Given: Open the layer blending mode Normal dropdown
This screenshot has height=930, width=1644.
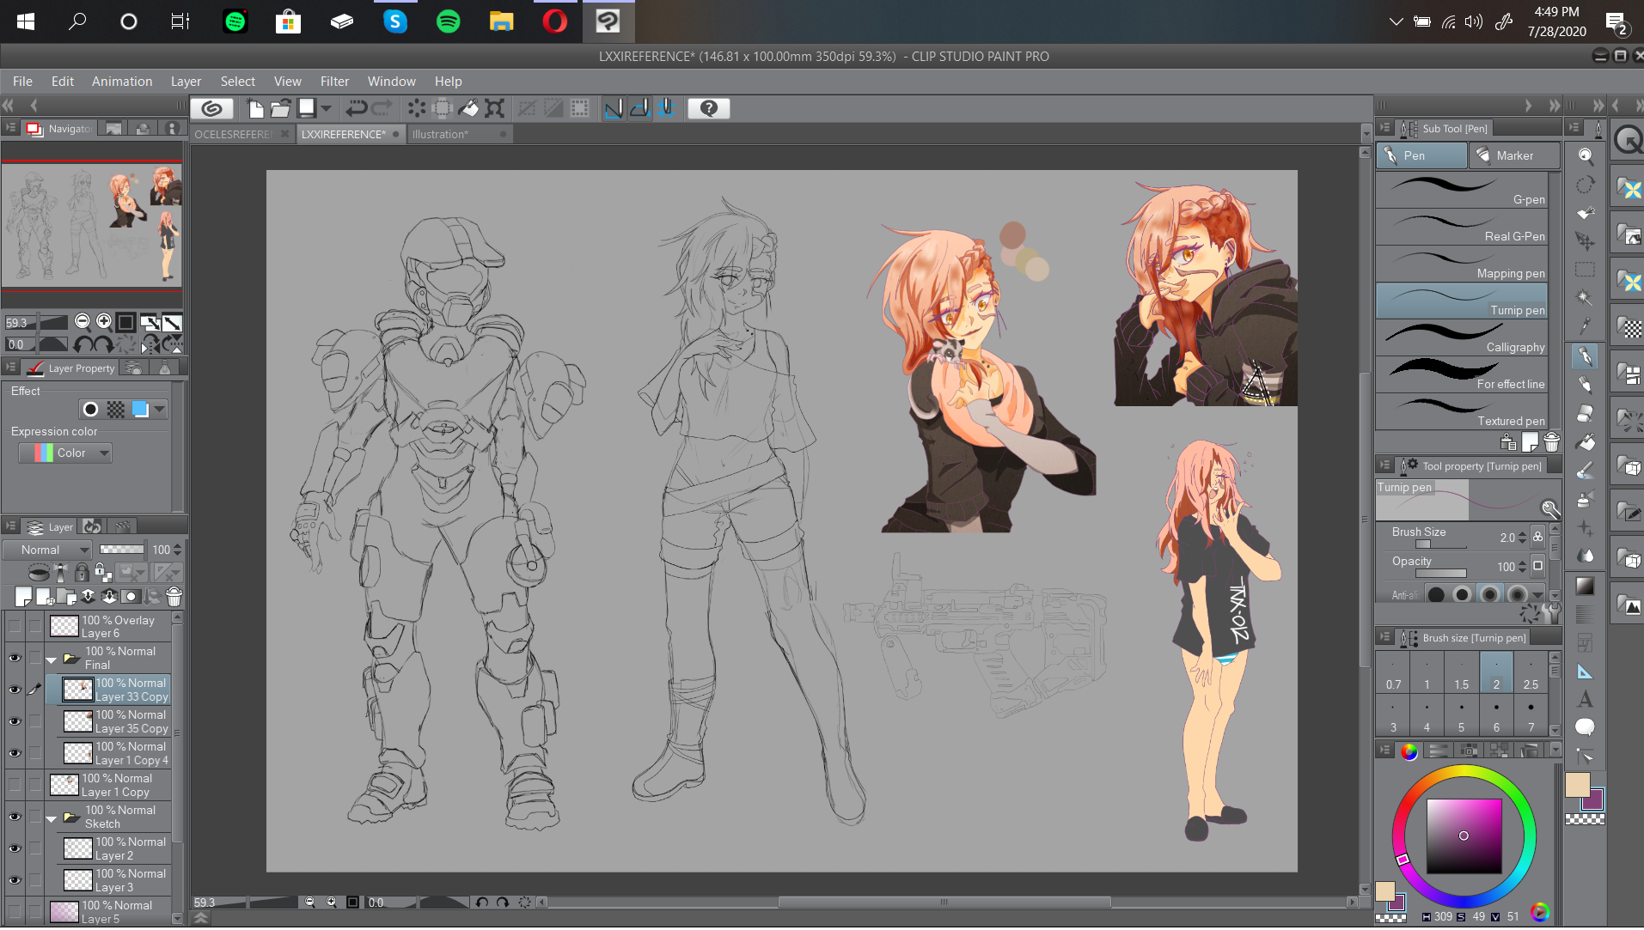Looking at the screenshot, I should [x=47, y=550].
